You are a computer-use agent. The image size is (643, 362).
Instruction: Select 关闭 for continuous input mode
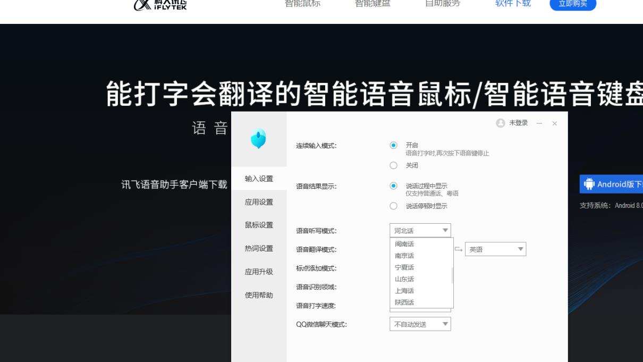click(393, 165)
